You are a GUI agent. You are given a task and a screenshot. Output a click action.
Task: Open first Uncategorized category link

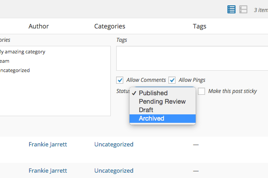[x=113, y=144]
